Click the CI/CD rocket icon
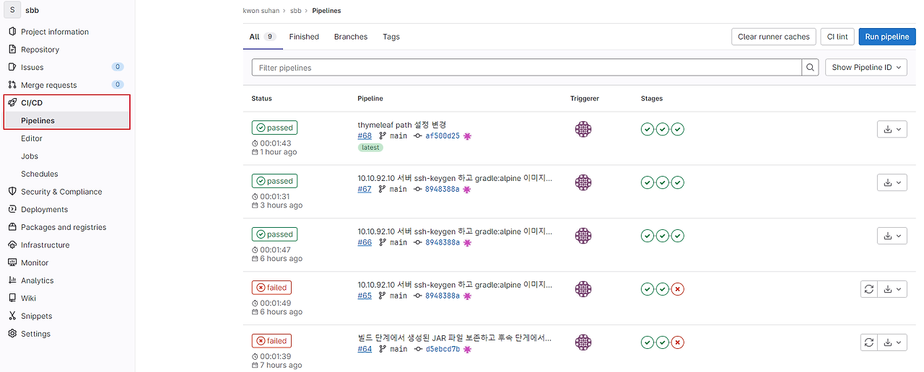The width and height of the screenshot is (924, 372). click(x=12, y=102)
